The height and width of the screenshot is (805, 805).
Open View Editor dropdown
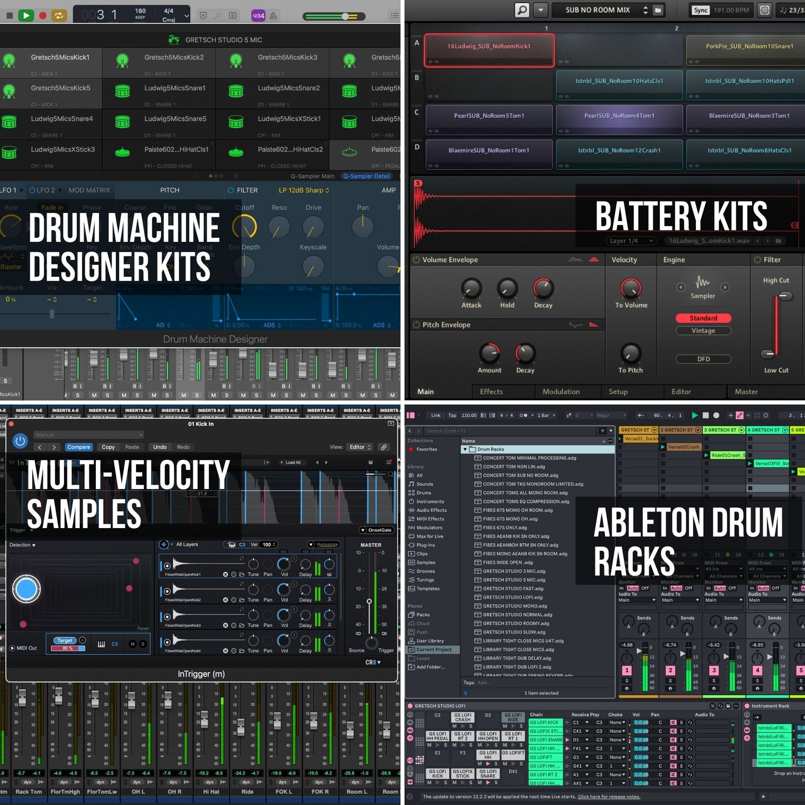[x=359, y=447]
